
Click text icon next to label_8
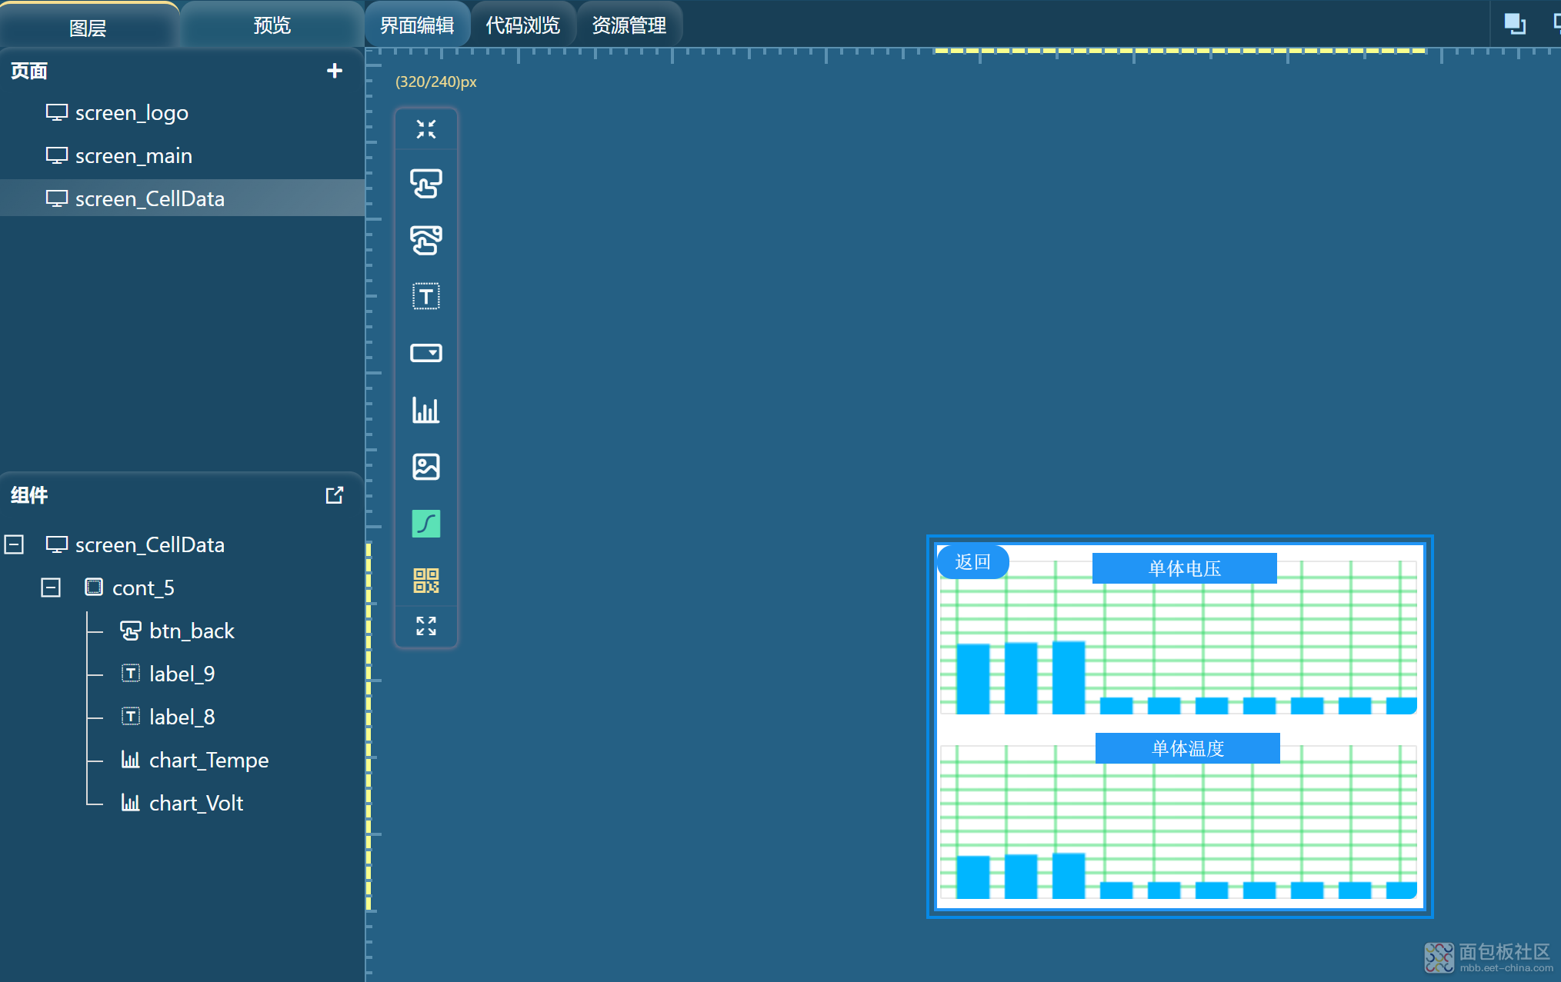tap(131, 717)
